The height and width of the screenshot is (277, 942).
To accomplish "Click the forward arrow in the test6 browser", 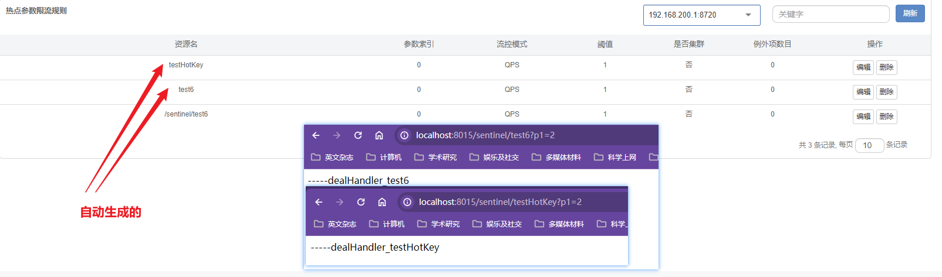I will pyautogui.click(x=337, y=135).
